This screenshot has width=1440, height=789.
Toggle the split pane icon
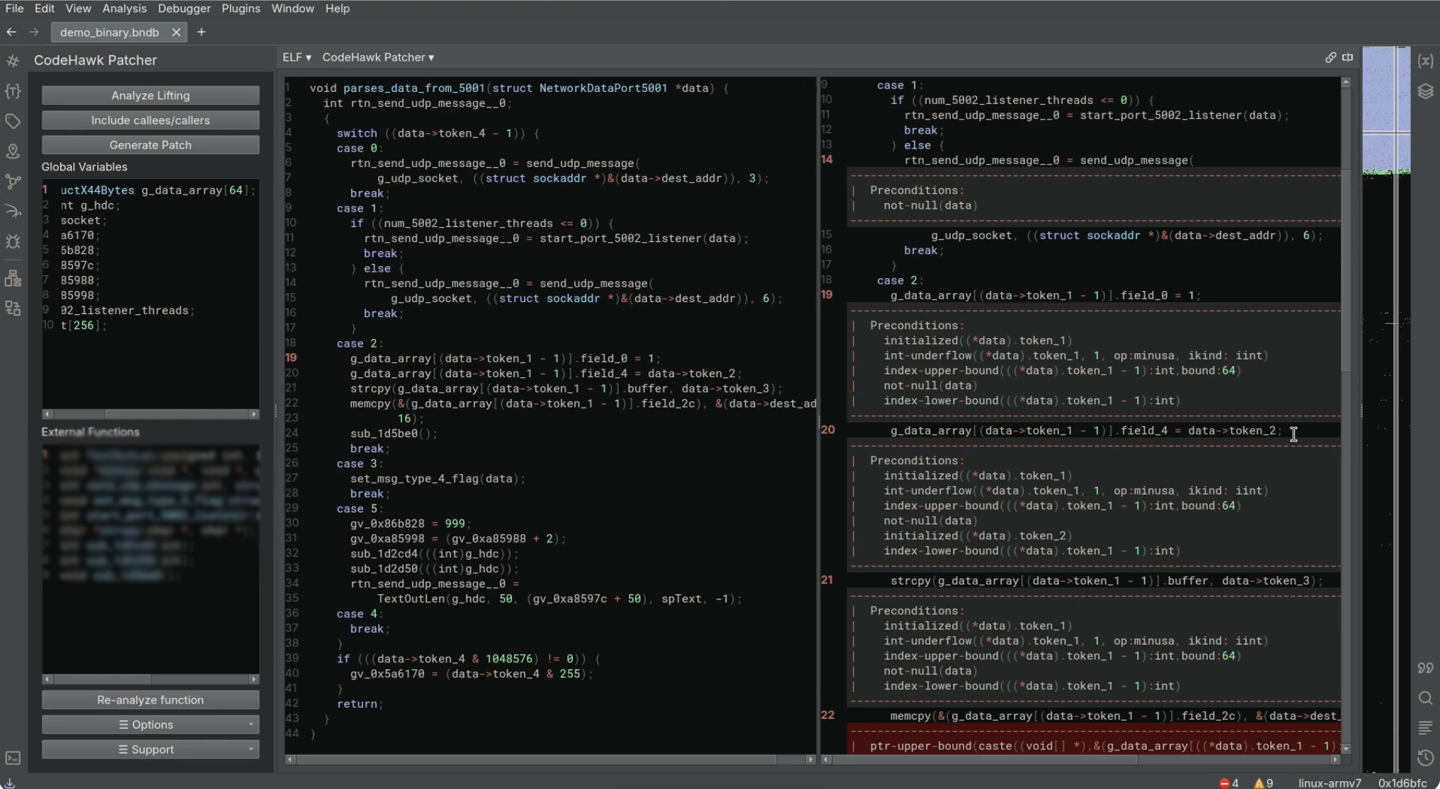(x=1347, y=57)
